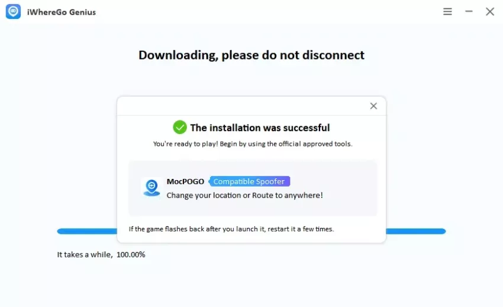Click the green success checkmark icon

[180, 128]
